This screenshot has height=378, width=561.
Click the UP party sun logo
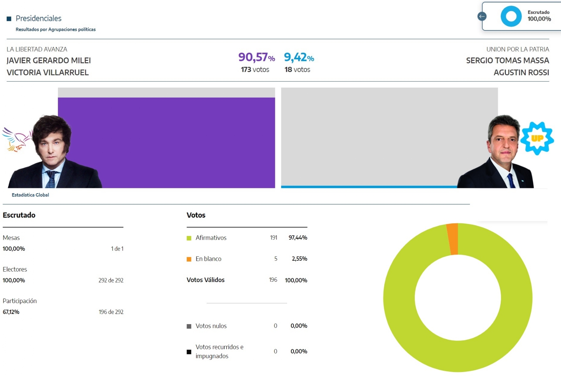click(537, 138)
